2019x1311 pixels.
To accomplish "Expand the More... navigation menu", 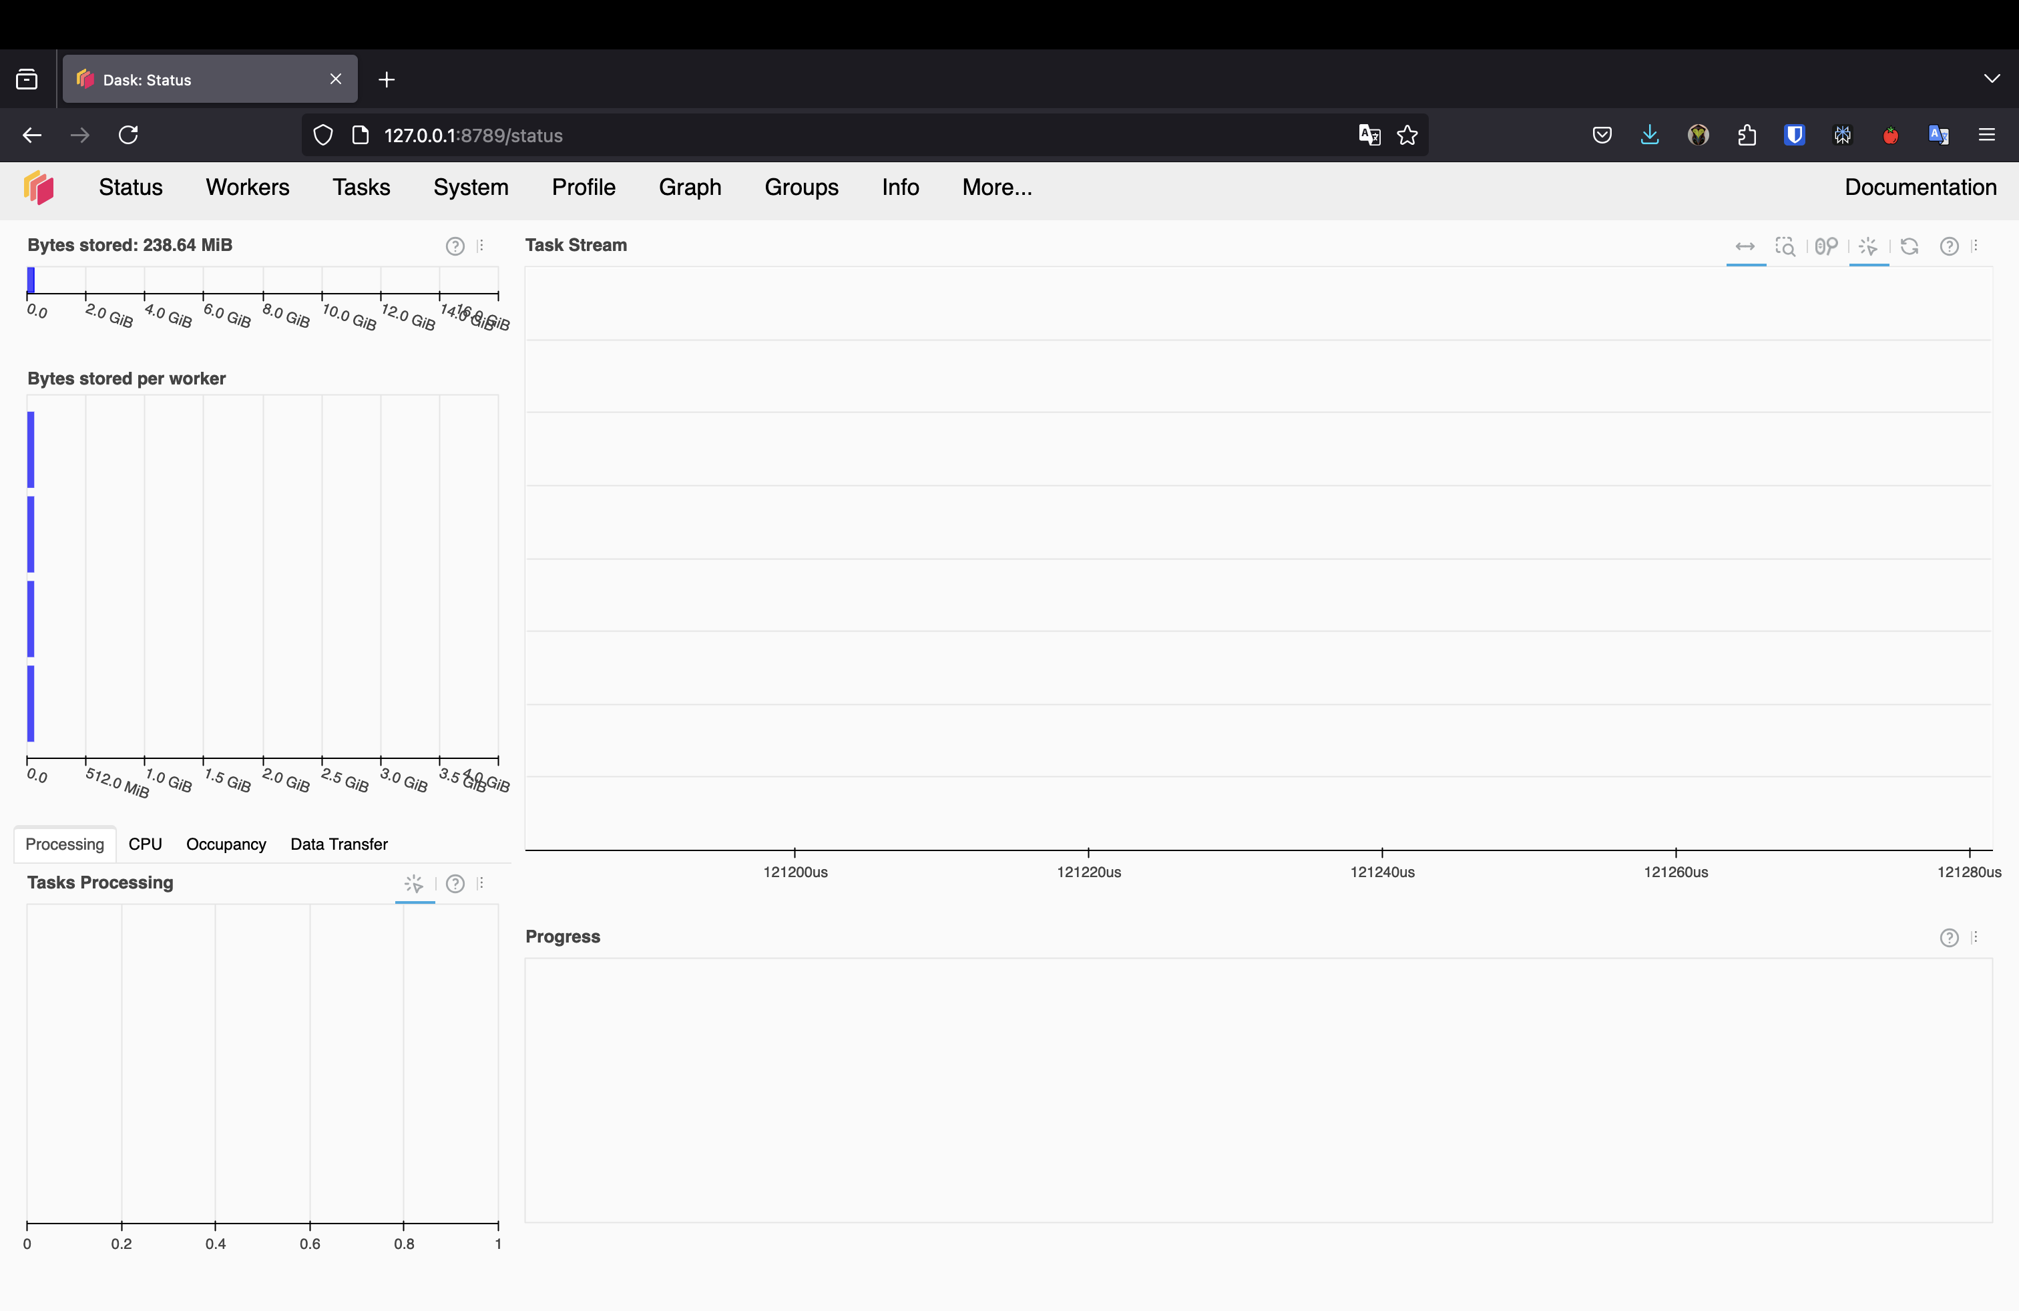I will [997, 188].
